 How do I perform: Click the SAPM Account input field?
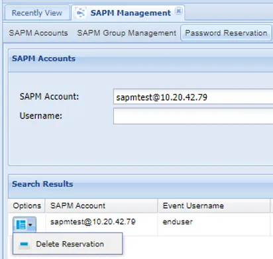tap(193, 97)
